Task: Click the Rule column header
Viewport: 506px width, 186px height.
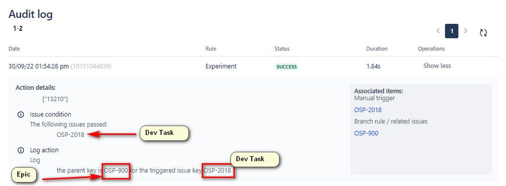Action: [x=211, y=49]
